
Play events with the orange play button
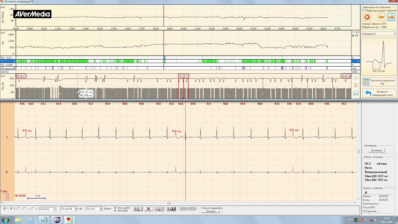point(367,17)
